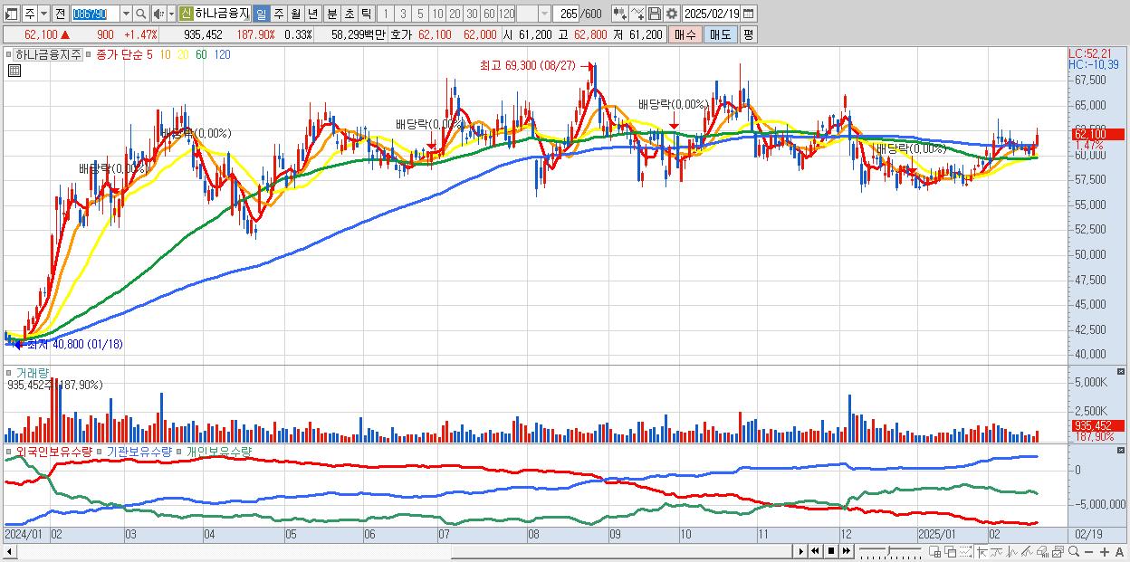Select the 10 interval button

437,14
